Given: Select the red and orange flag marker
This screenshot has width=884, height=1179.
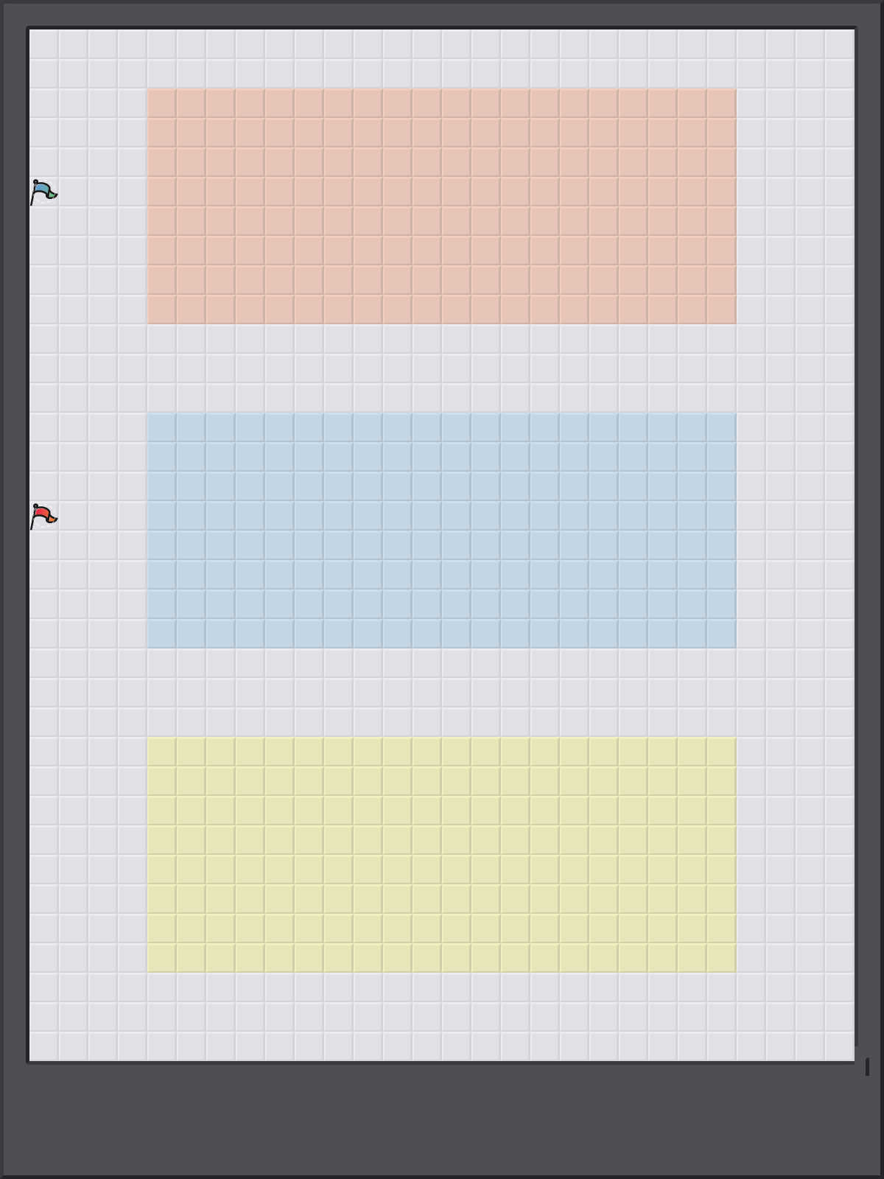Looking at the screenshot, I should [x=43, y=517].
